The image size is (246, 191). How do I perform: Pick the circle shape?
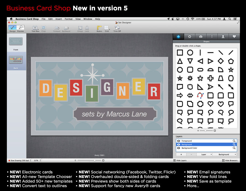point(190,53)
